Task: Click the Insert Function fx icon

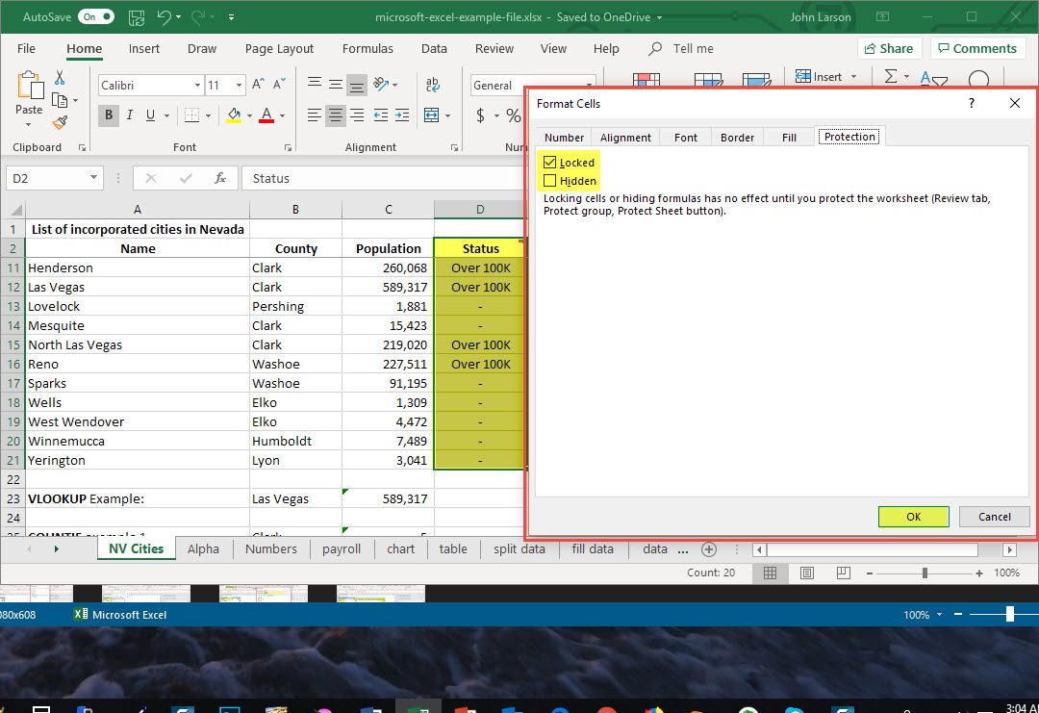Action: click(x=220, y=178)
